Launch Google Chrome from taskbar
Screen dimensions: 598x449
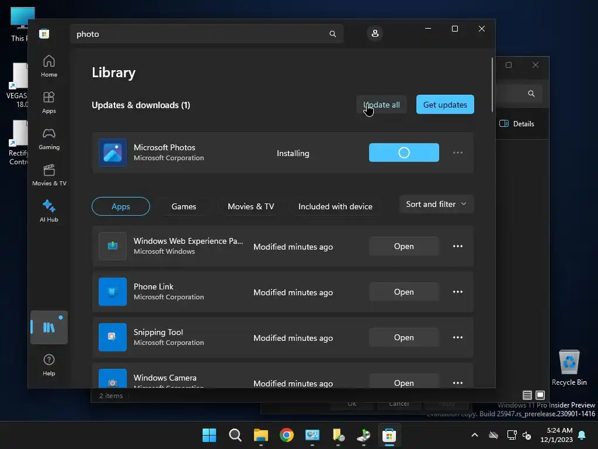[286, 435]
